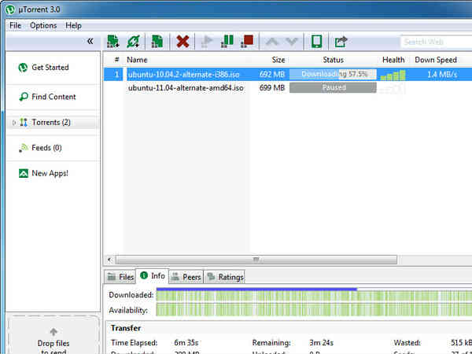This screenshot has height=354, width=472.
Task: Remove torrent with the red X icon
Action: pyautogui.click(x=183, y=41)
